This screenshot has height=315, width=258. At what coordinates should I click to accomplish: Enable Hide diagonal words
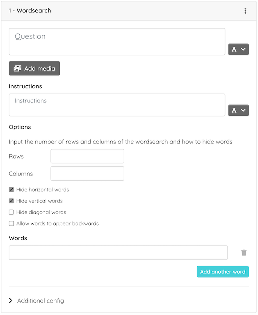11,212
